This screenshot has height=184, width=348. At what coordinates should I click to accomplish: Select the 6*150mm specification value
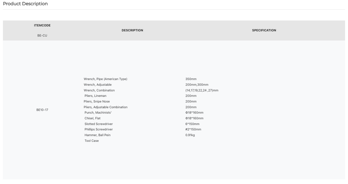(193, 124)
